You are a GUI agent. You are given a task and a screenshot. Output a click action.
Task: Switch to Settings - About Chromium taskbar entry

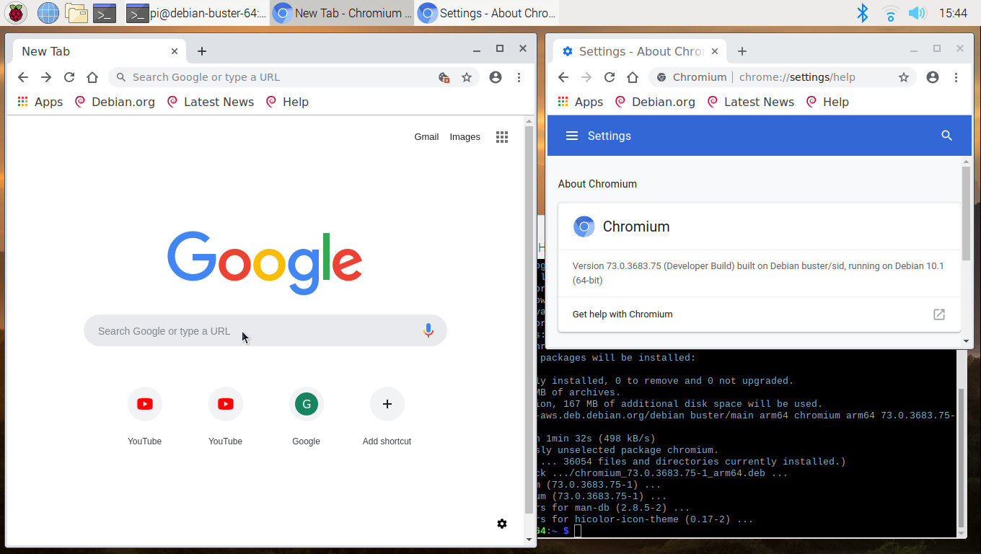pos(487,12)
